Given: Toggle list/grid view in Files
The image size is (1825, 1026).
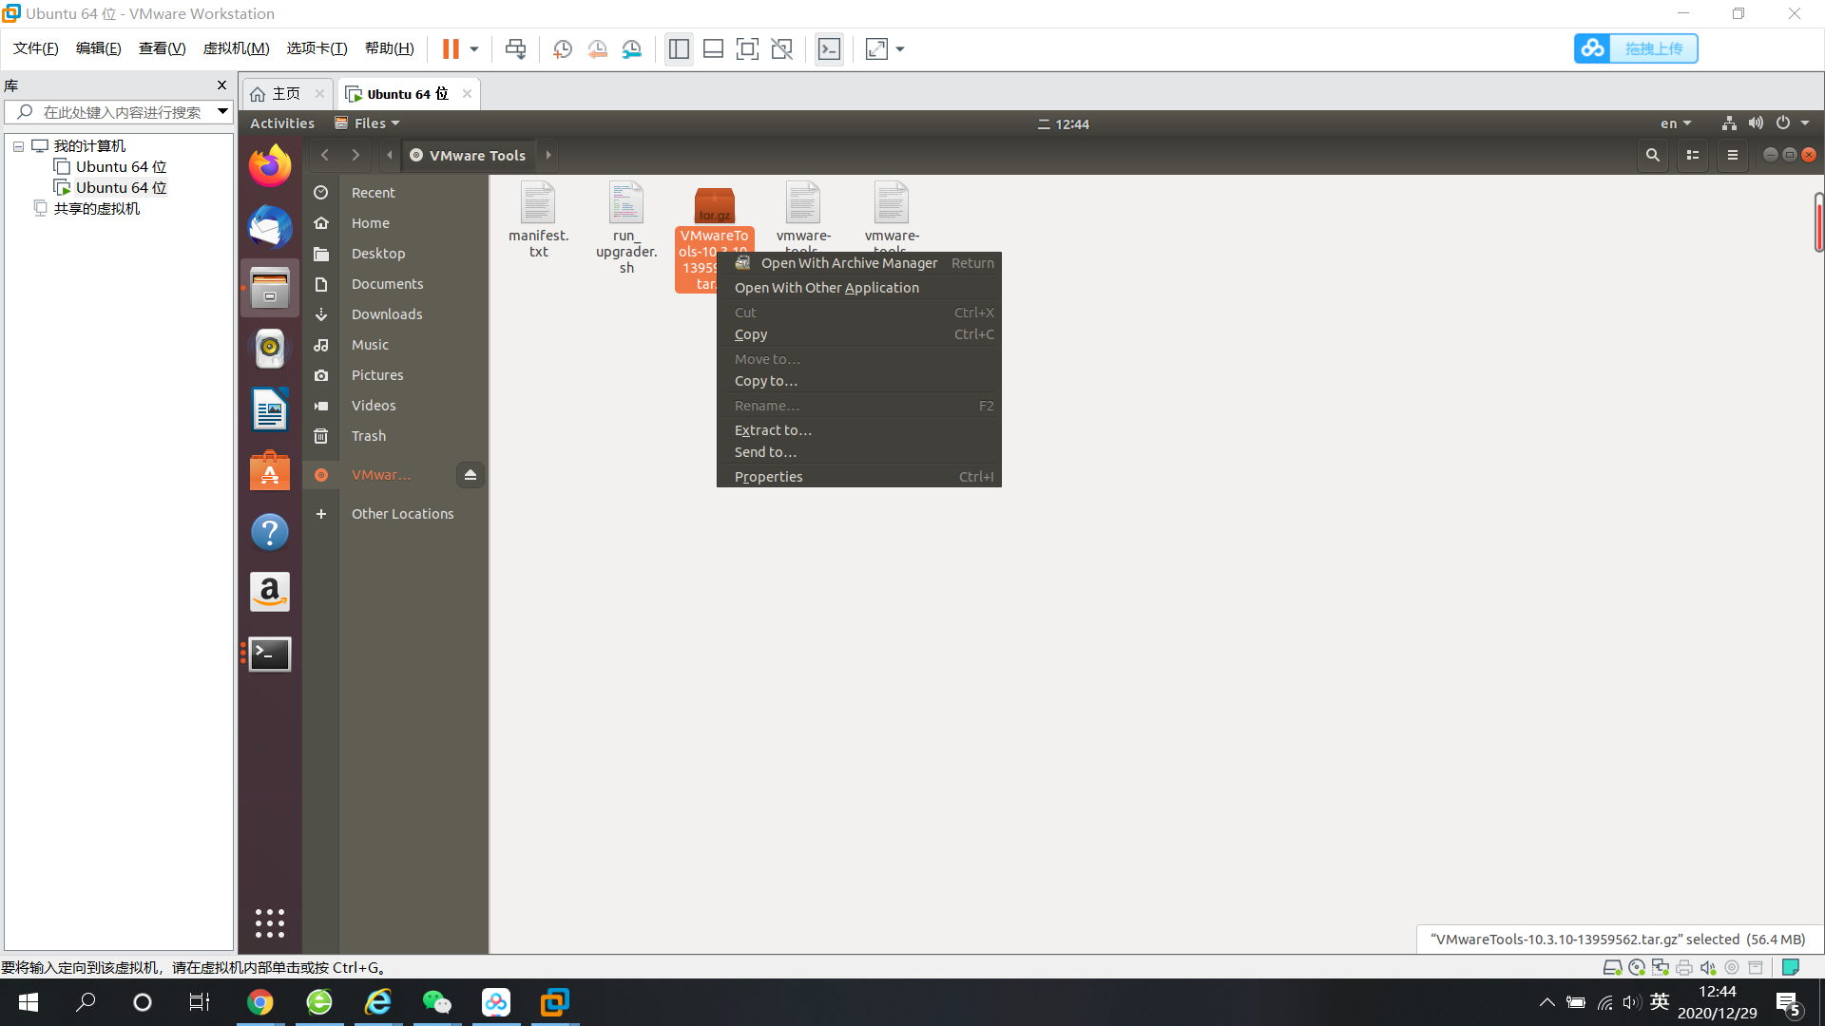Looking at the screenshot, I should 1693,155.
